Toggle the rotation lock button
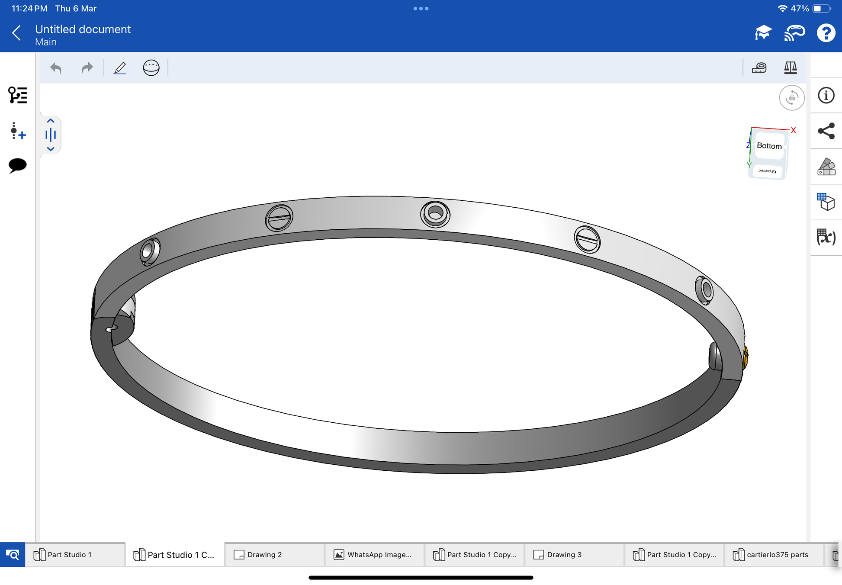This screenshot has height=585, width=842. point(791,98)
